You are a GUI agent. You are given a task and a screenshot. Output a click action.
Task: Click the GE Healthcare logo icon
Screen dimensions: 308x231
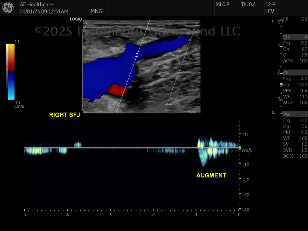coord(8,8)
